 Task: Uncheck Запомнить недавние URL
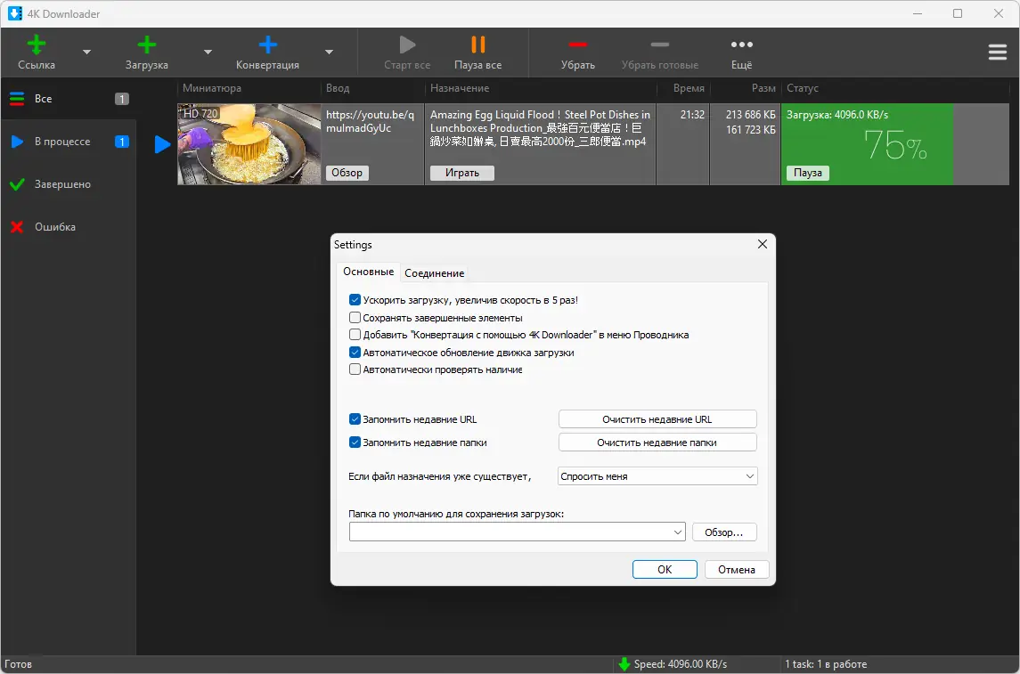click(355, 419)
